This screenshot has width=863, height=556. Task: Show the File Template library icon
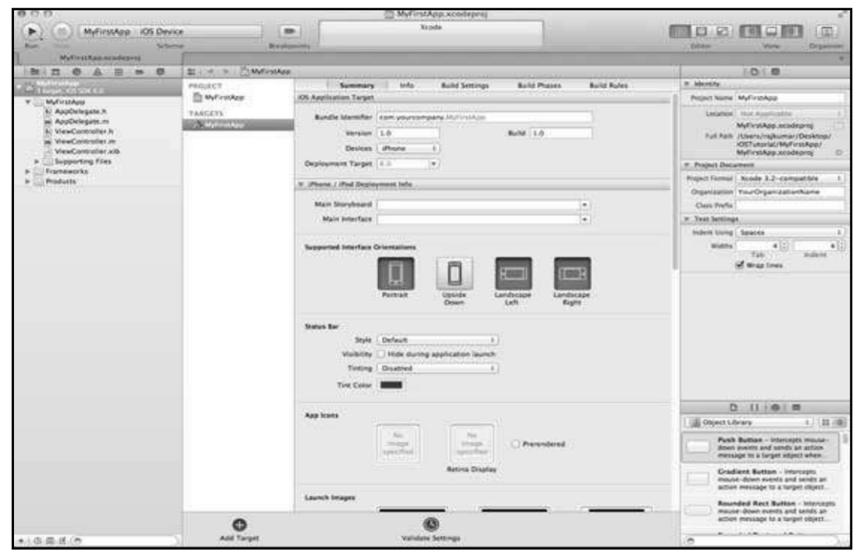733,407
